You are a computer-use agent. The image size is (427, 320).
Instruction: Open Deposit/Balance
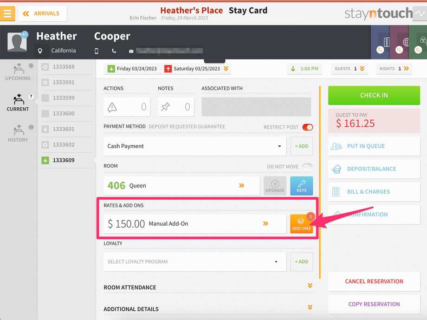tap(374, 169)
